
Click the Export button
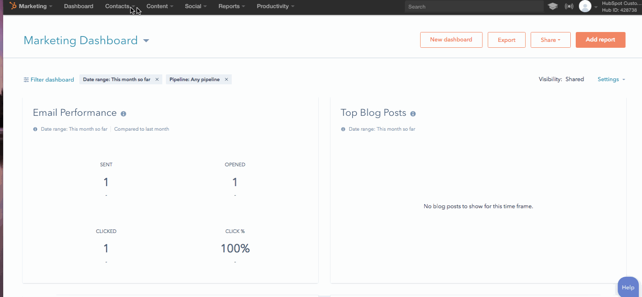(x=506, y=40)
